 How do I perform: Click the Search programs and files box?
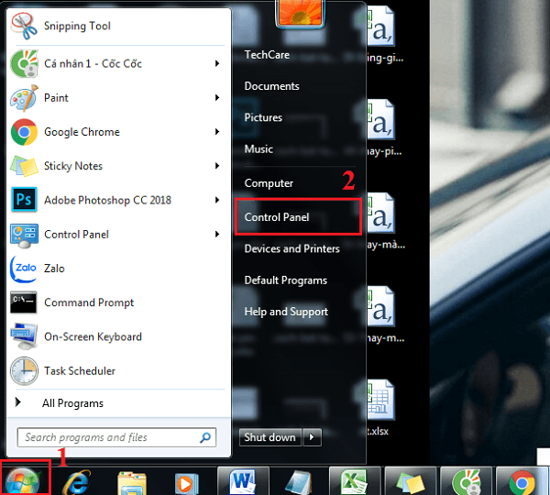(110, 437)
